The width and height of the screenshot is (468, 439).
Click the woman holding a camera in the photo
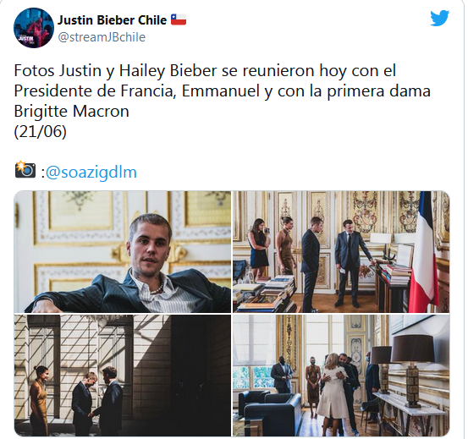(258, 248)
